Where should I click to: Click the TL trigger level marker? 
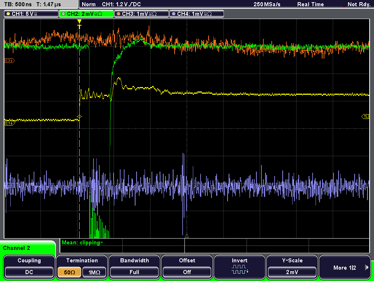coord(365,117)
